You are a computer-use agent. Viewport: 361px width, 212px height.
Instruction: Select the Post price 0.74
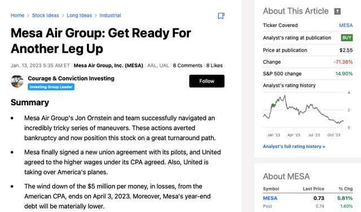tap(320, 206)
